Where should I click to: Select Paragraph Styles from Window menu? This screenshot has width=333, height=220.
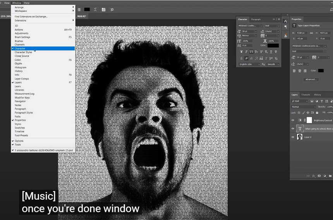24,113
